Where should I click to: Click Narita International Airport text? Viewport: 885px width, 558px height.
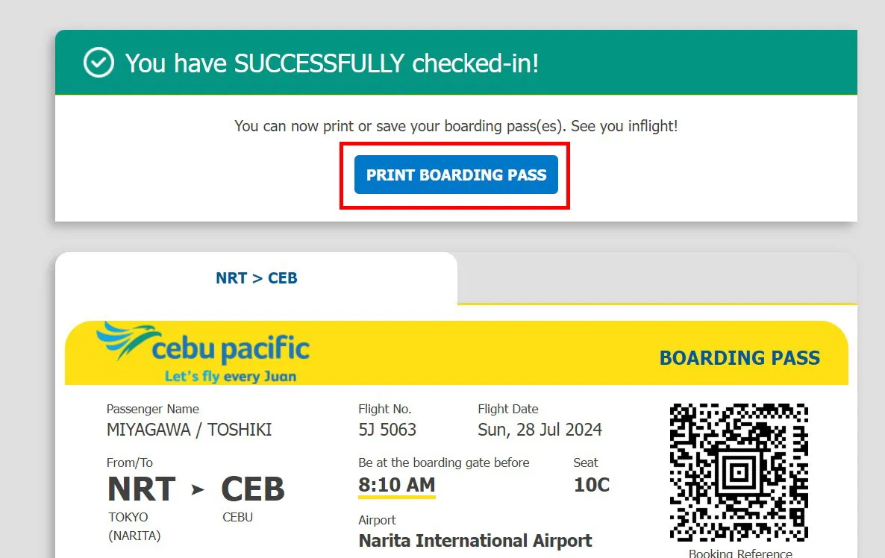click(x=475, y=541)
